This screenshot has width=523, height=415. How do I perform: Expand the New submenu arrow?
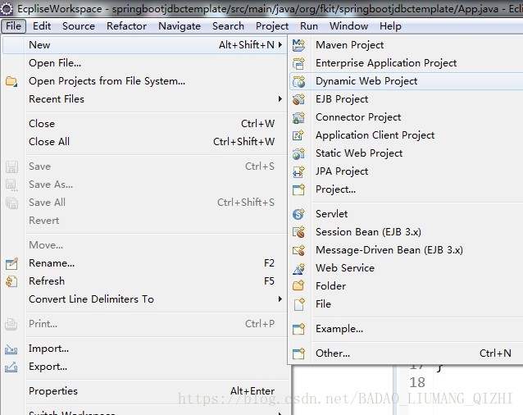pos(280,45)
